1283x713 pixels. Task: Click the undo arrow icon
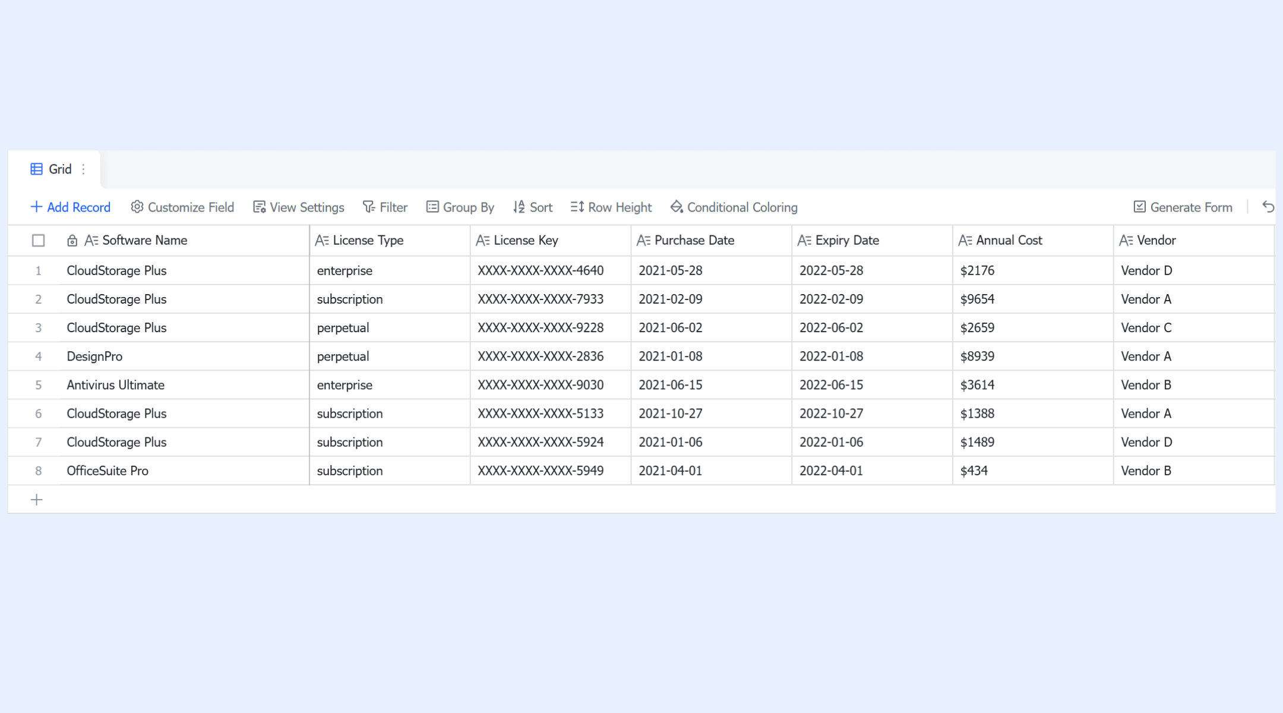point(1268,207)
